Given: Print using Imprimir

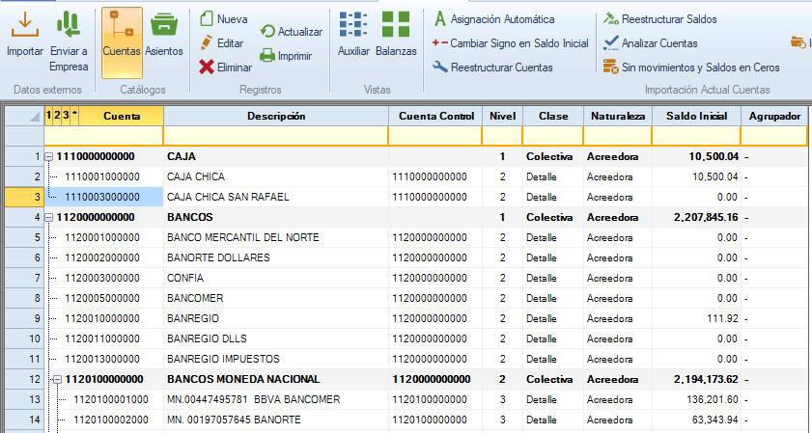Looking at the screenshot, I should 286,56.
